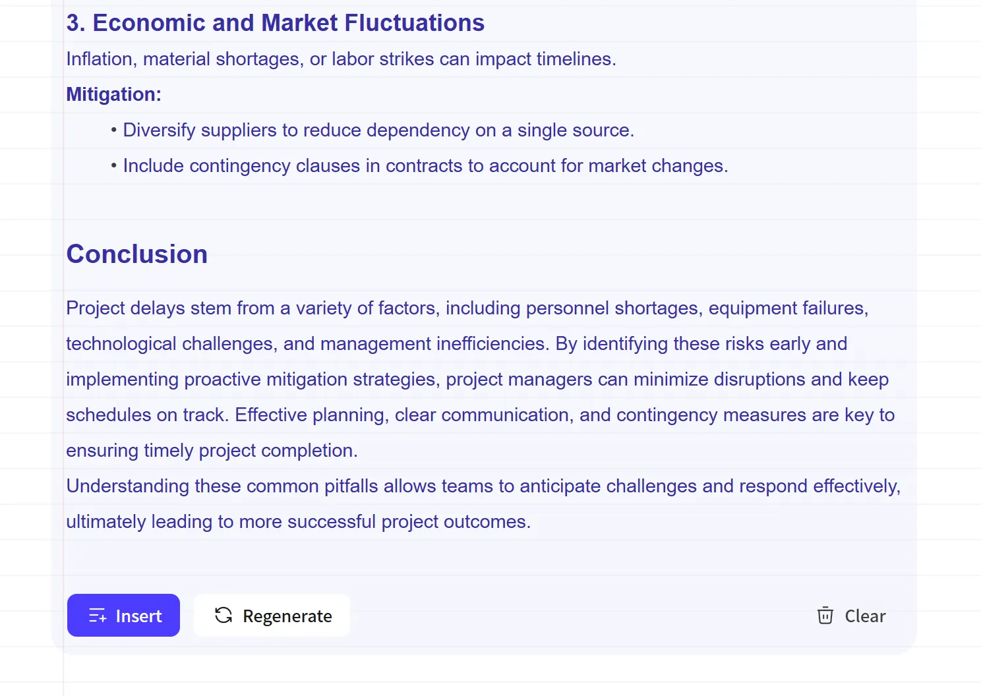981x696 pixels.
Task: Click the Inflation, material shortages sentence
Action: [342, 59]
